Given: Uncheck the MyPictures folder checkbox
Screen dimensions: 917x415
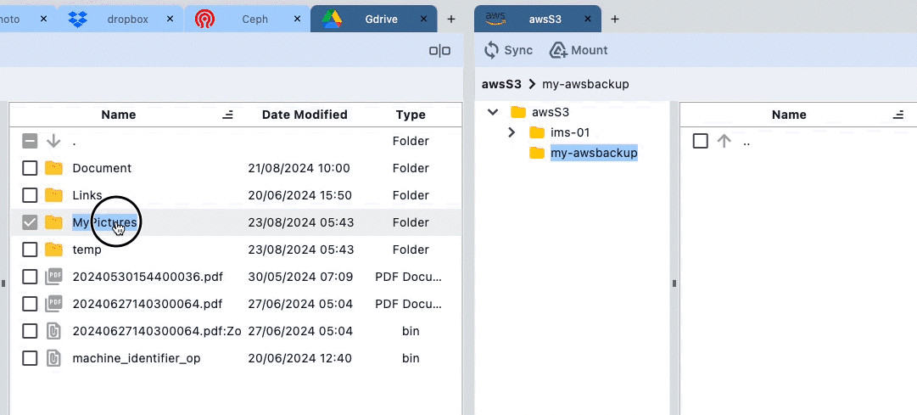Looking at the screenshot, I should 30,222.
